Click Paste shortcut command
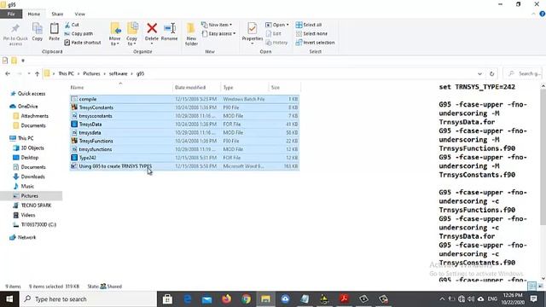 [x=83, y=43]
